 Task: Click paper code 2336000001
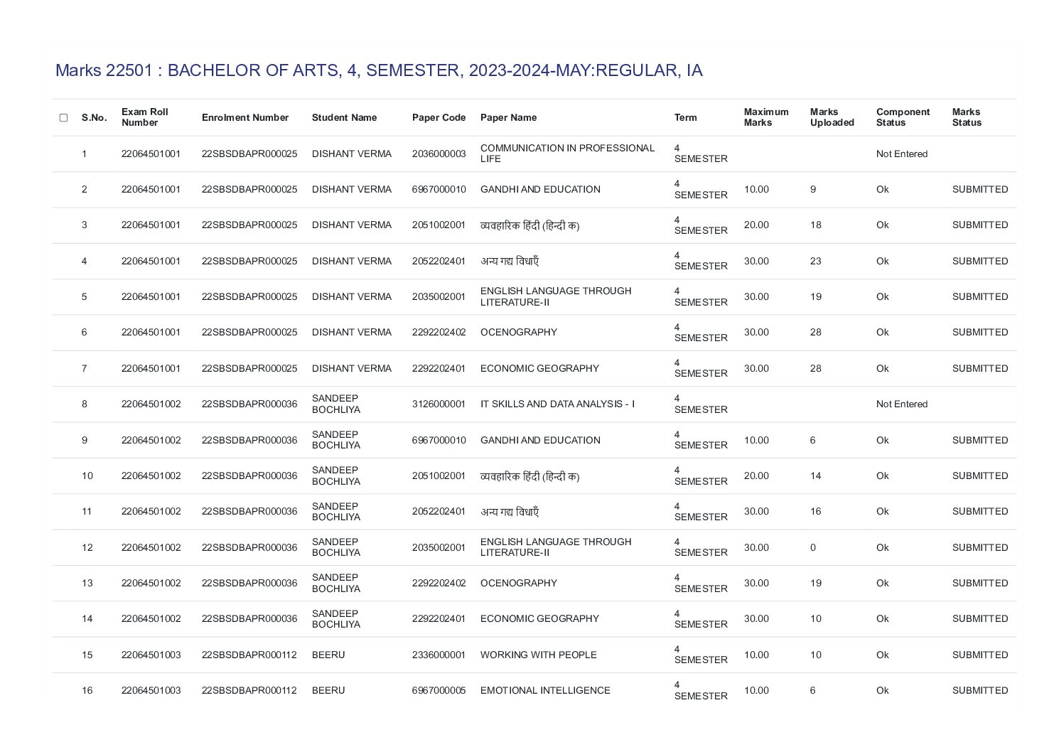439,655
